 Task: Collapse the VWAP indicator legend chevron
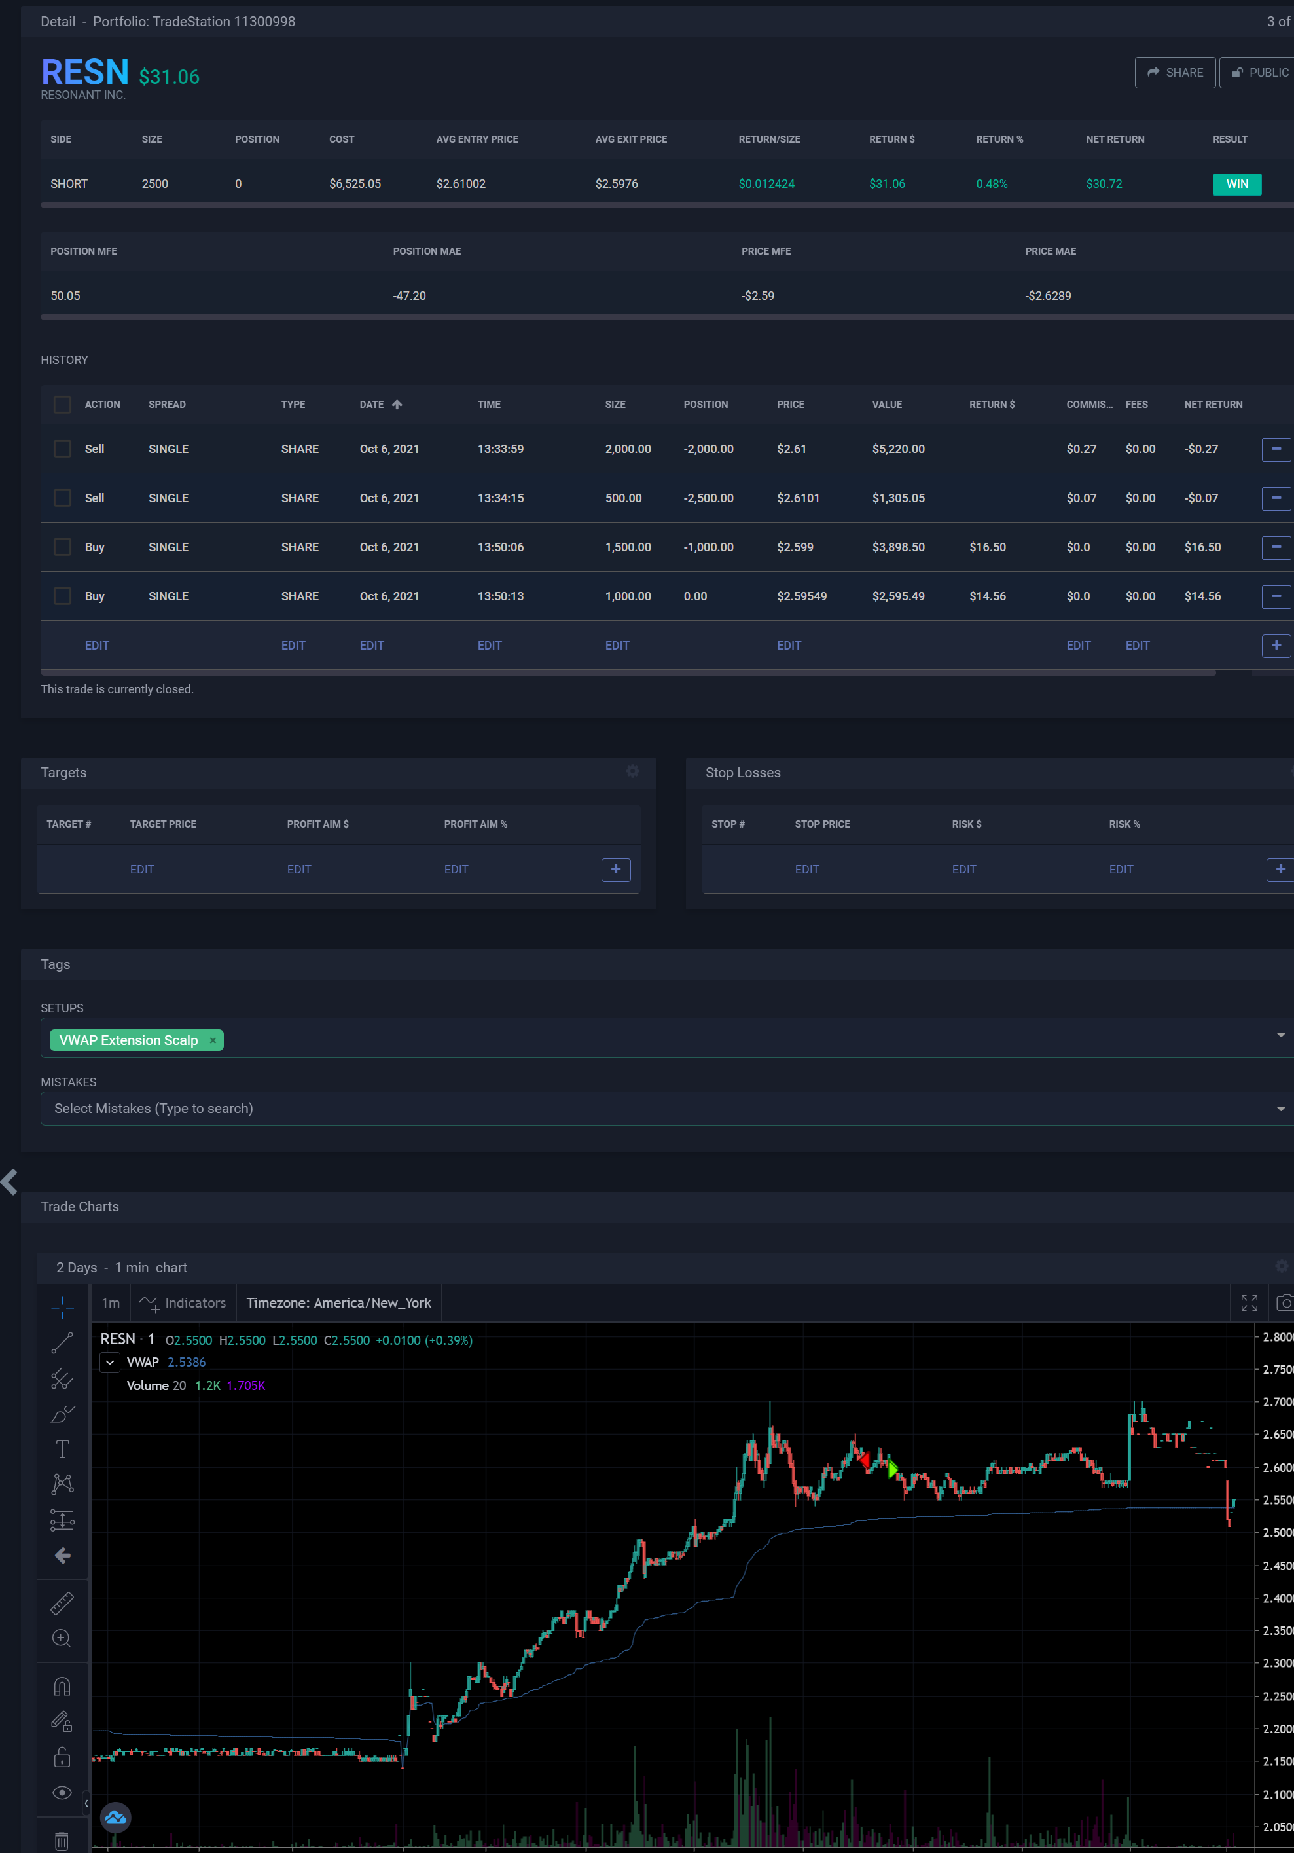[111, 1363]
